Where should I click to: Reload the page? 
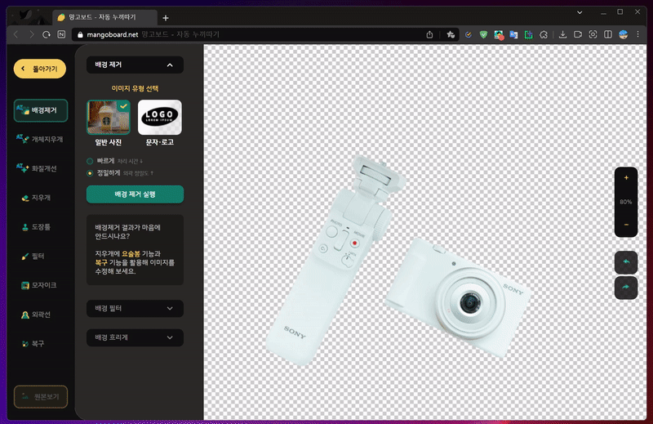point(47,34)
